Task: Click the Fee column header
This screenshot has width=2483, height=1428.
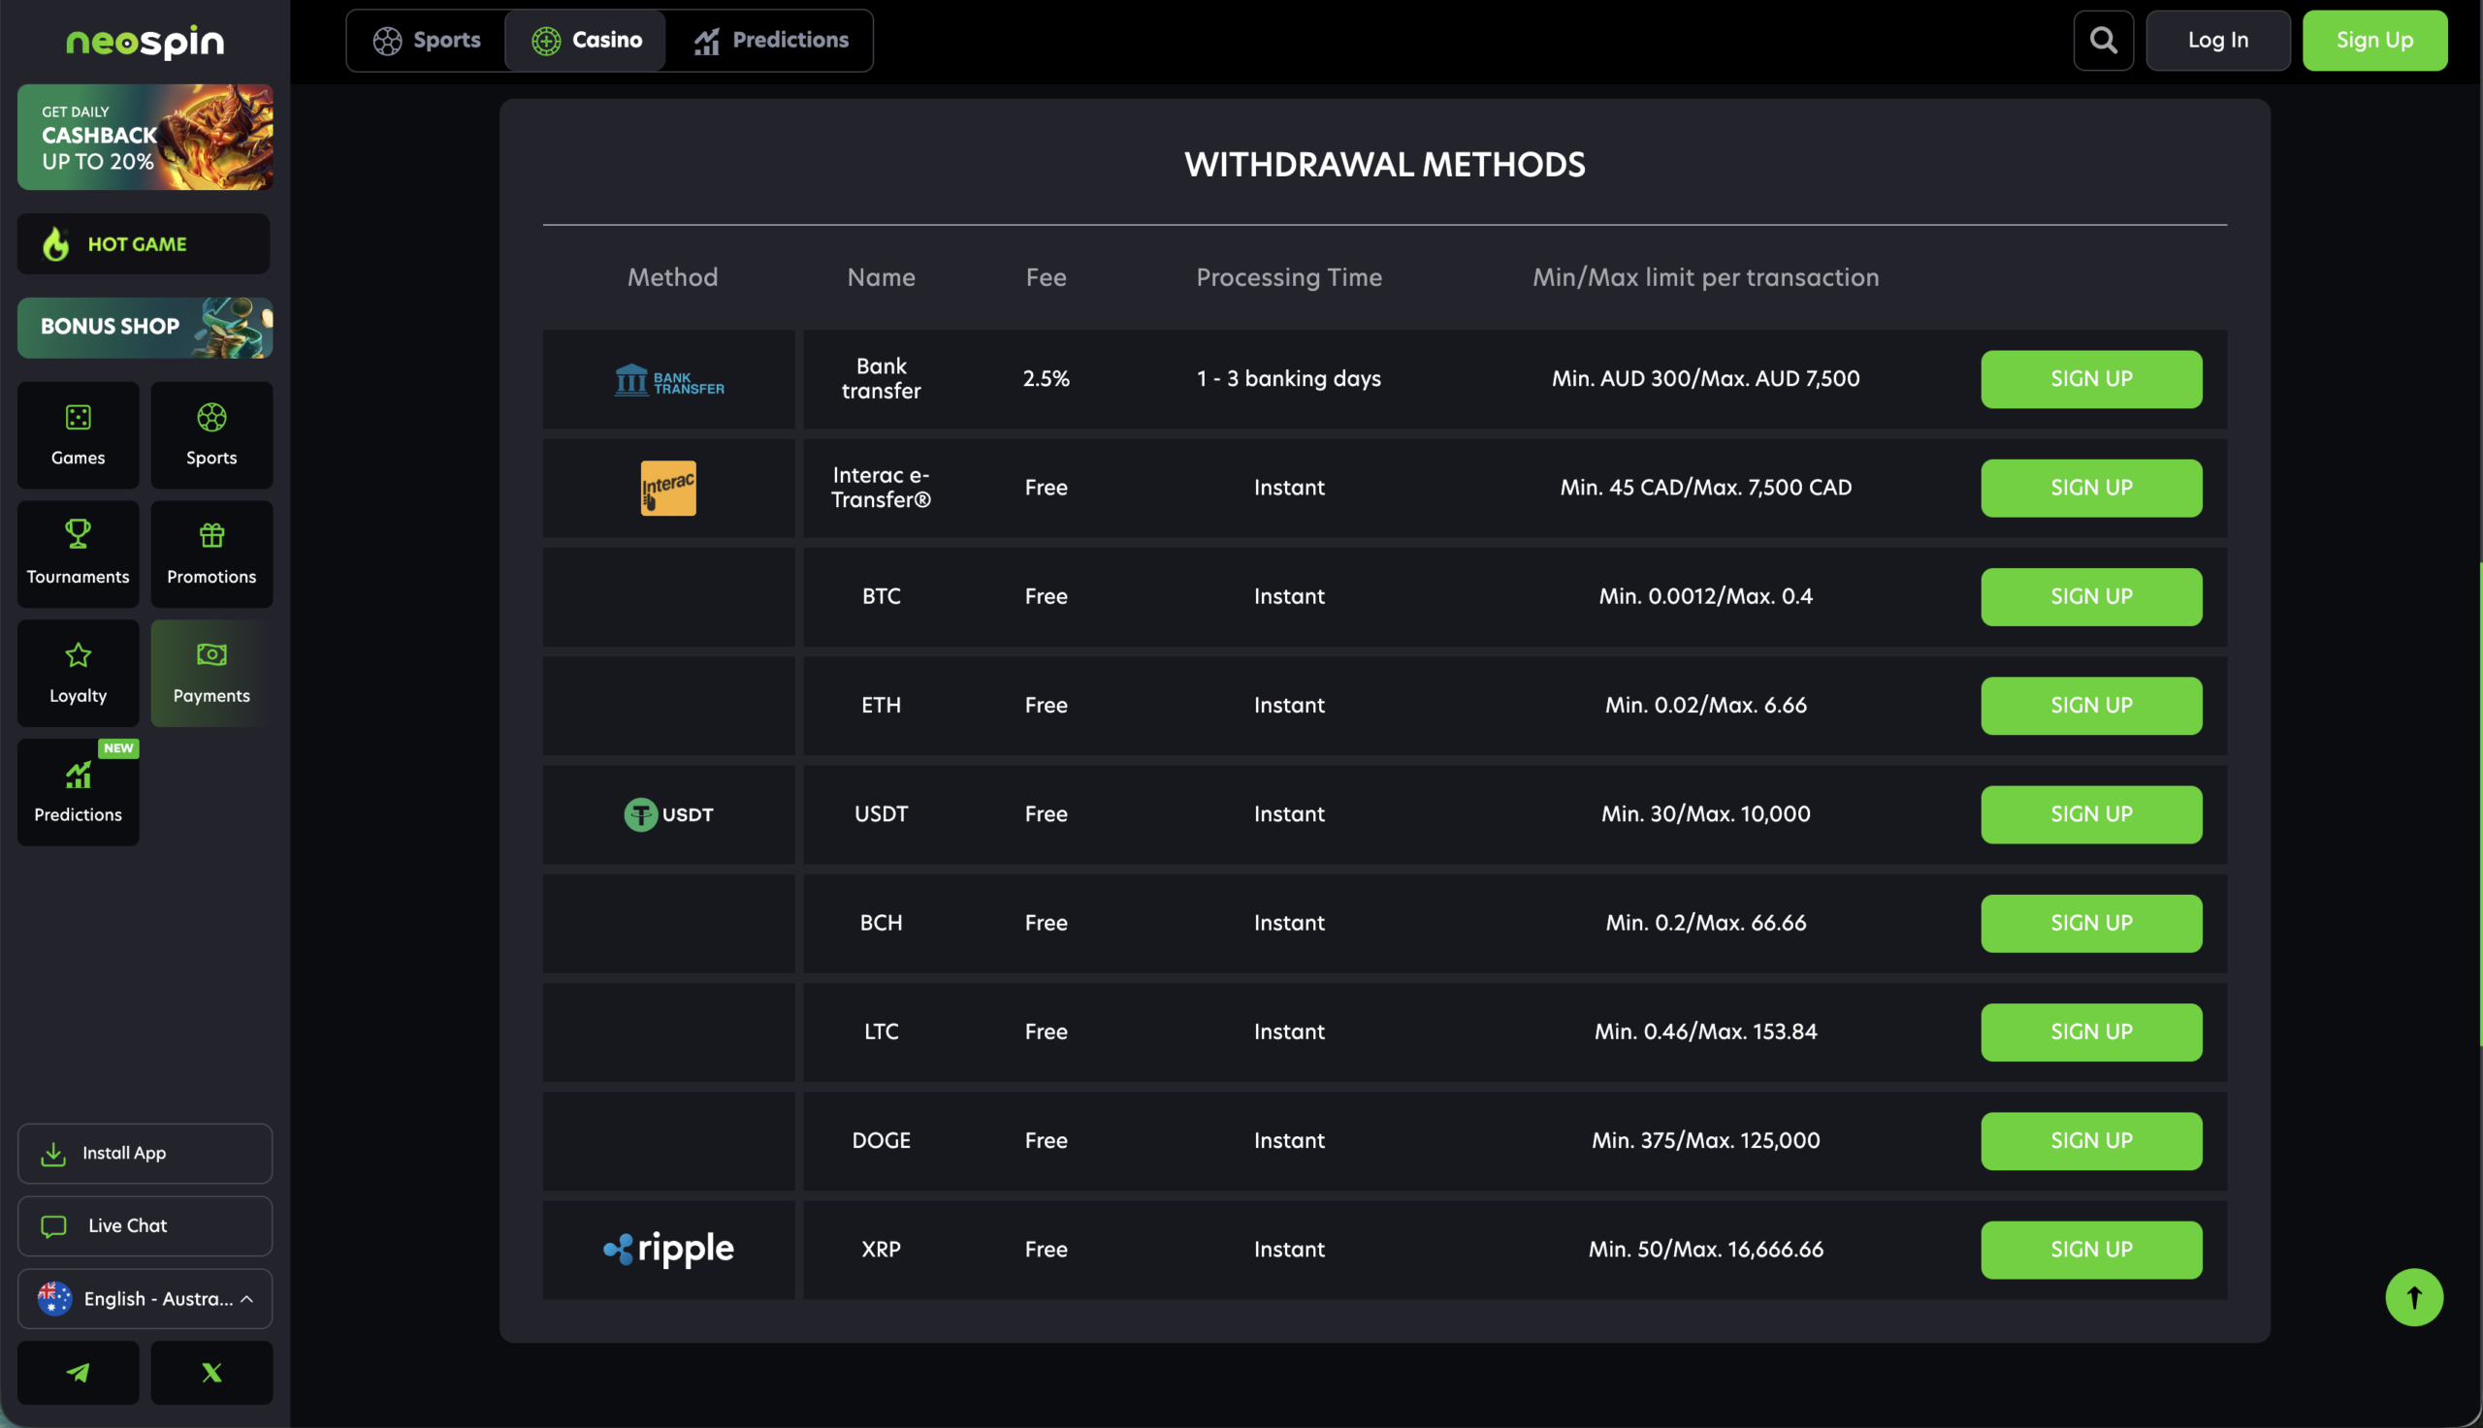Action: click(x=1046, y=277)
